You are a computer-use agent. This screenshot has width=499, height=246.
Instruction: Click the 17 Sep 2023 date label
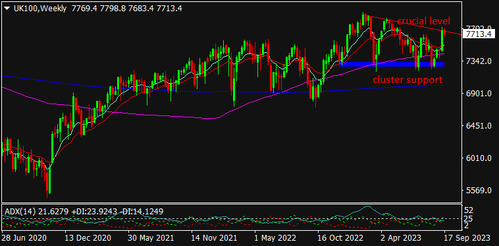click(467, 238)
